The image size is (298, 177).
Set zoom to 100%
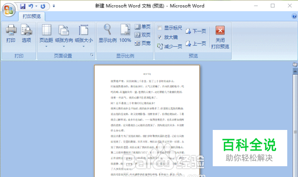click(125, 34)
